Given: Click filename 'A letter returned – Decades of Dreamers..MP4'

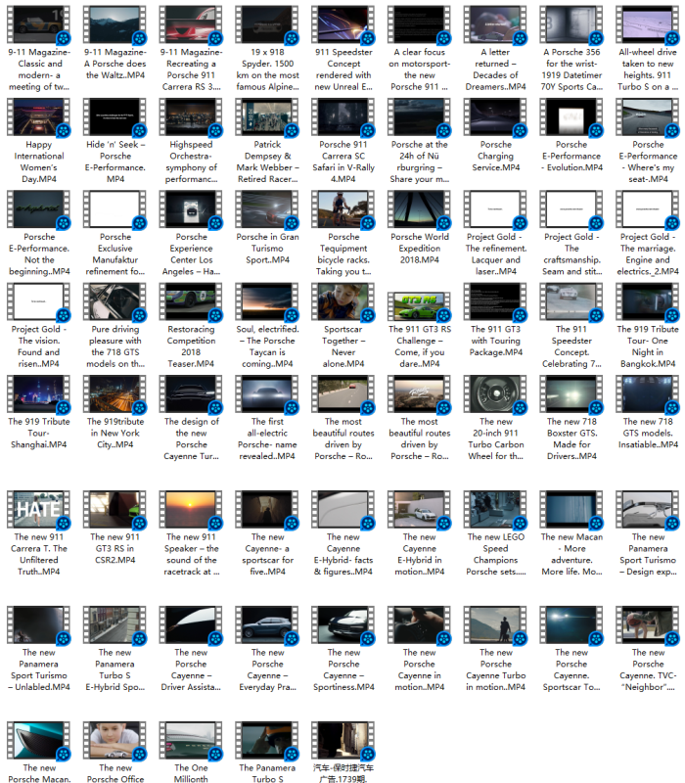Looking at the screenshot, I should tap(495, 69).
